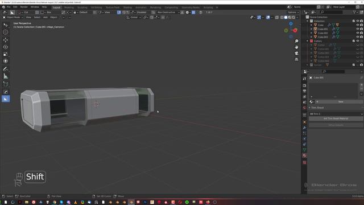Add material slot with plus button
Viewport: 364px width, 205px height.
click(x=361, y=85)
